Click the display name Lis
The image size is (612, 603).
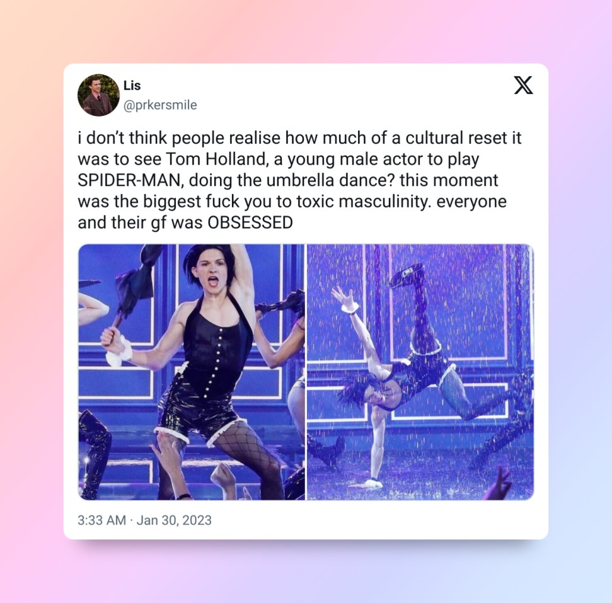pos(132,85)
